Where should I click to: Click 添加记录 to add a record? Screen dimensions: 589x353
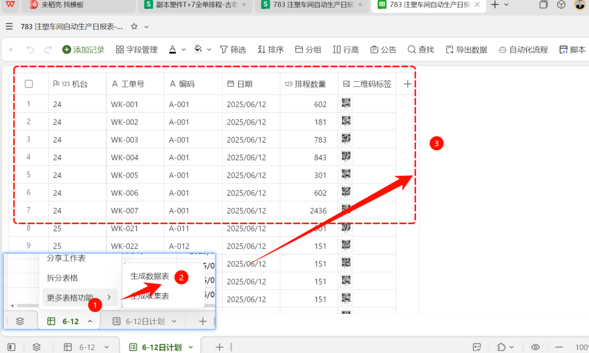[83, 50]
